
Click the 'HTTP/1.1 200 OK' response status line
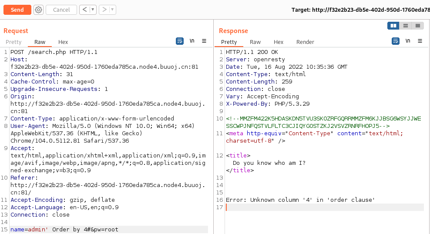pyautogui.click(x=252, y=52)
